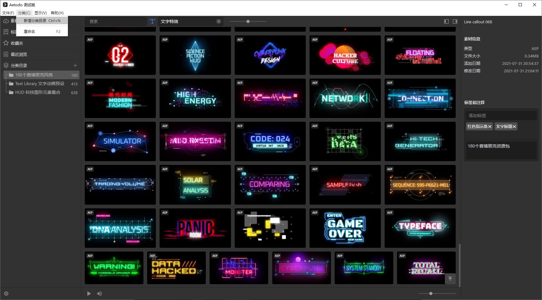Select 分类目录 category section
Viewport: 542px width, 300px height.
[x=19, y=66]
